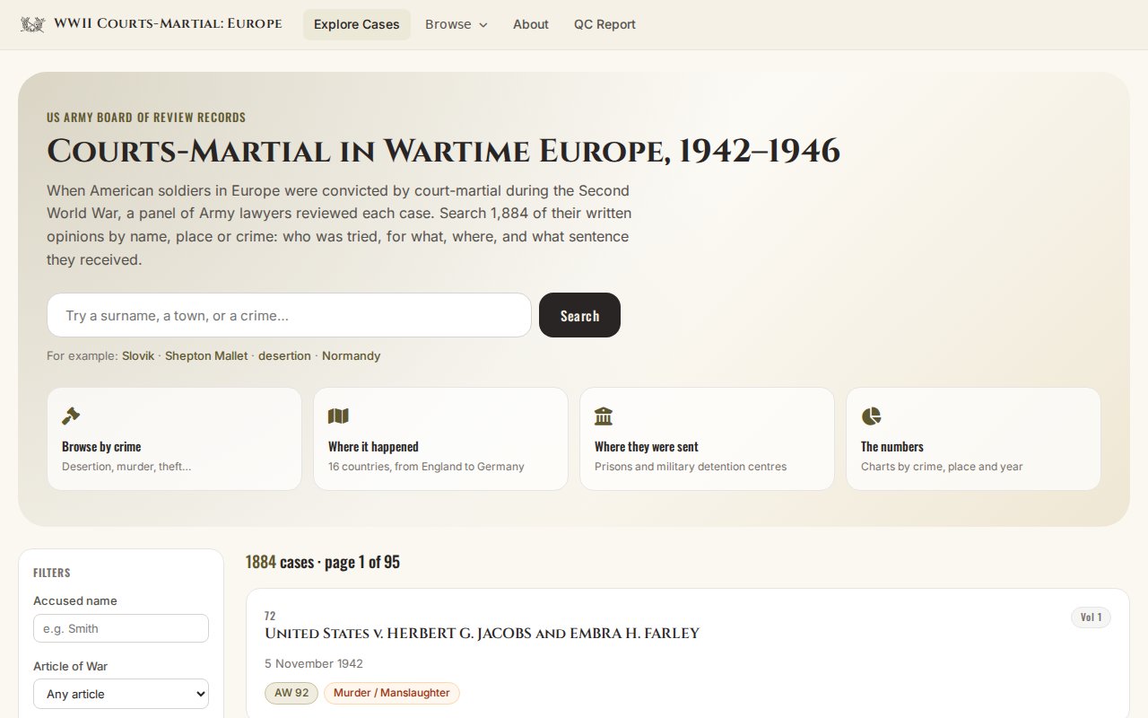Viewport: 1148px width, 718px height.
Task: Click the '1884 cases · page 1 of 95' text
Action: 323,562
